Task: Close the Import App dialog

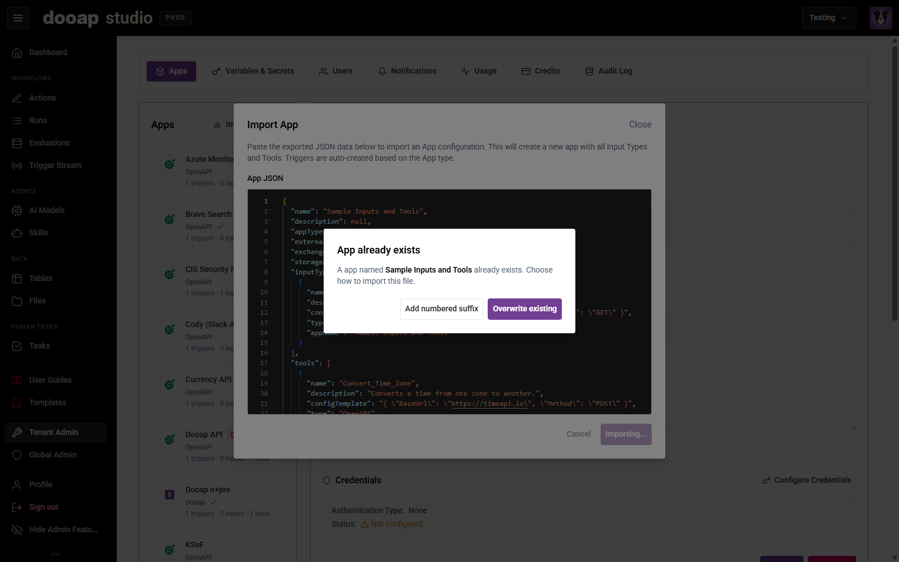Action: point(640,125)
